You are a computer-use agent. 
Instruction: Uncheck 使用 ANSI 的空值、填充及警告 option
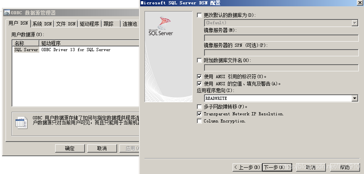point(199,84)
